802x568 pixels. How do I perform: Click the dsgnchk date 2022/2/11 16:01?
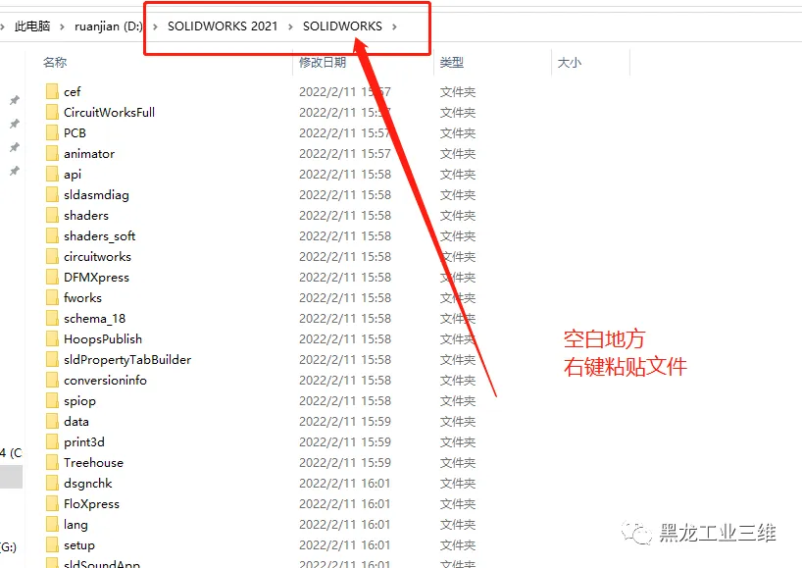345,483
